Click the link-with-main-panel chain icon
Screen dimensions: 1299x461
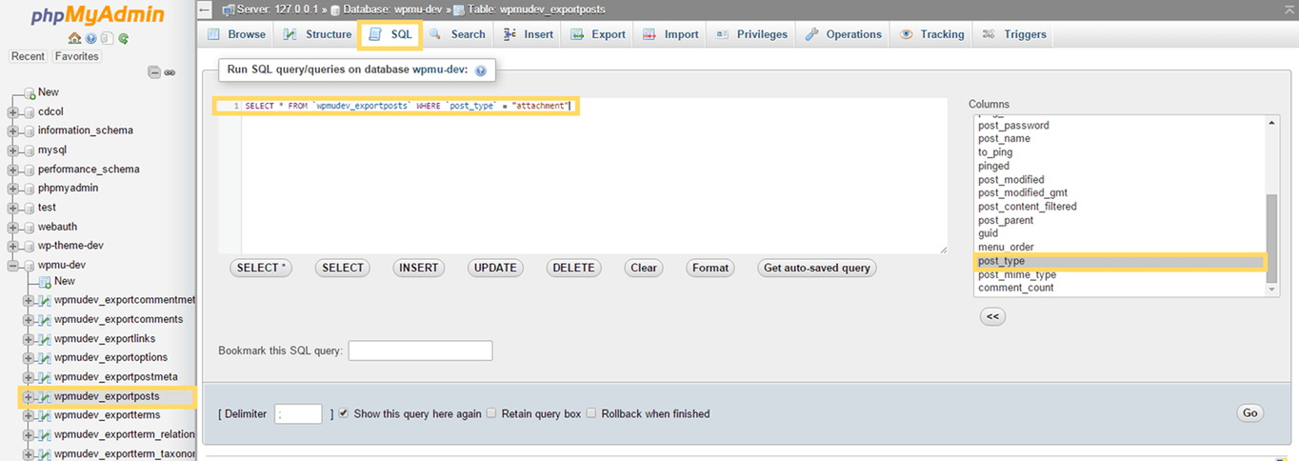point(170,72)
